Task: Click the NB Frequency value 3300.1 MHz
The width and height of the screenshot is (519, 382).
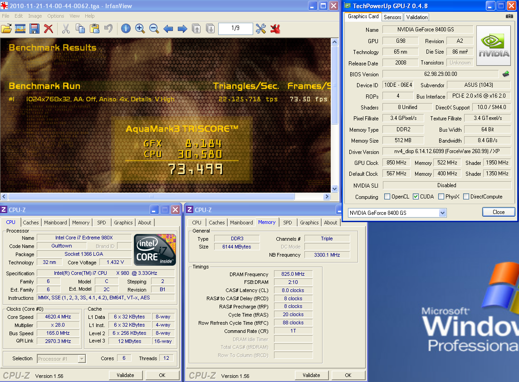Action: [327, 255]
